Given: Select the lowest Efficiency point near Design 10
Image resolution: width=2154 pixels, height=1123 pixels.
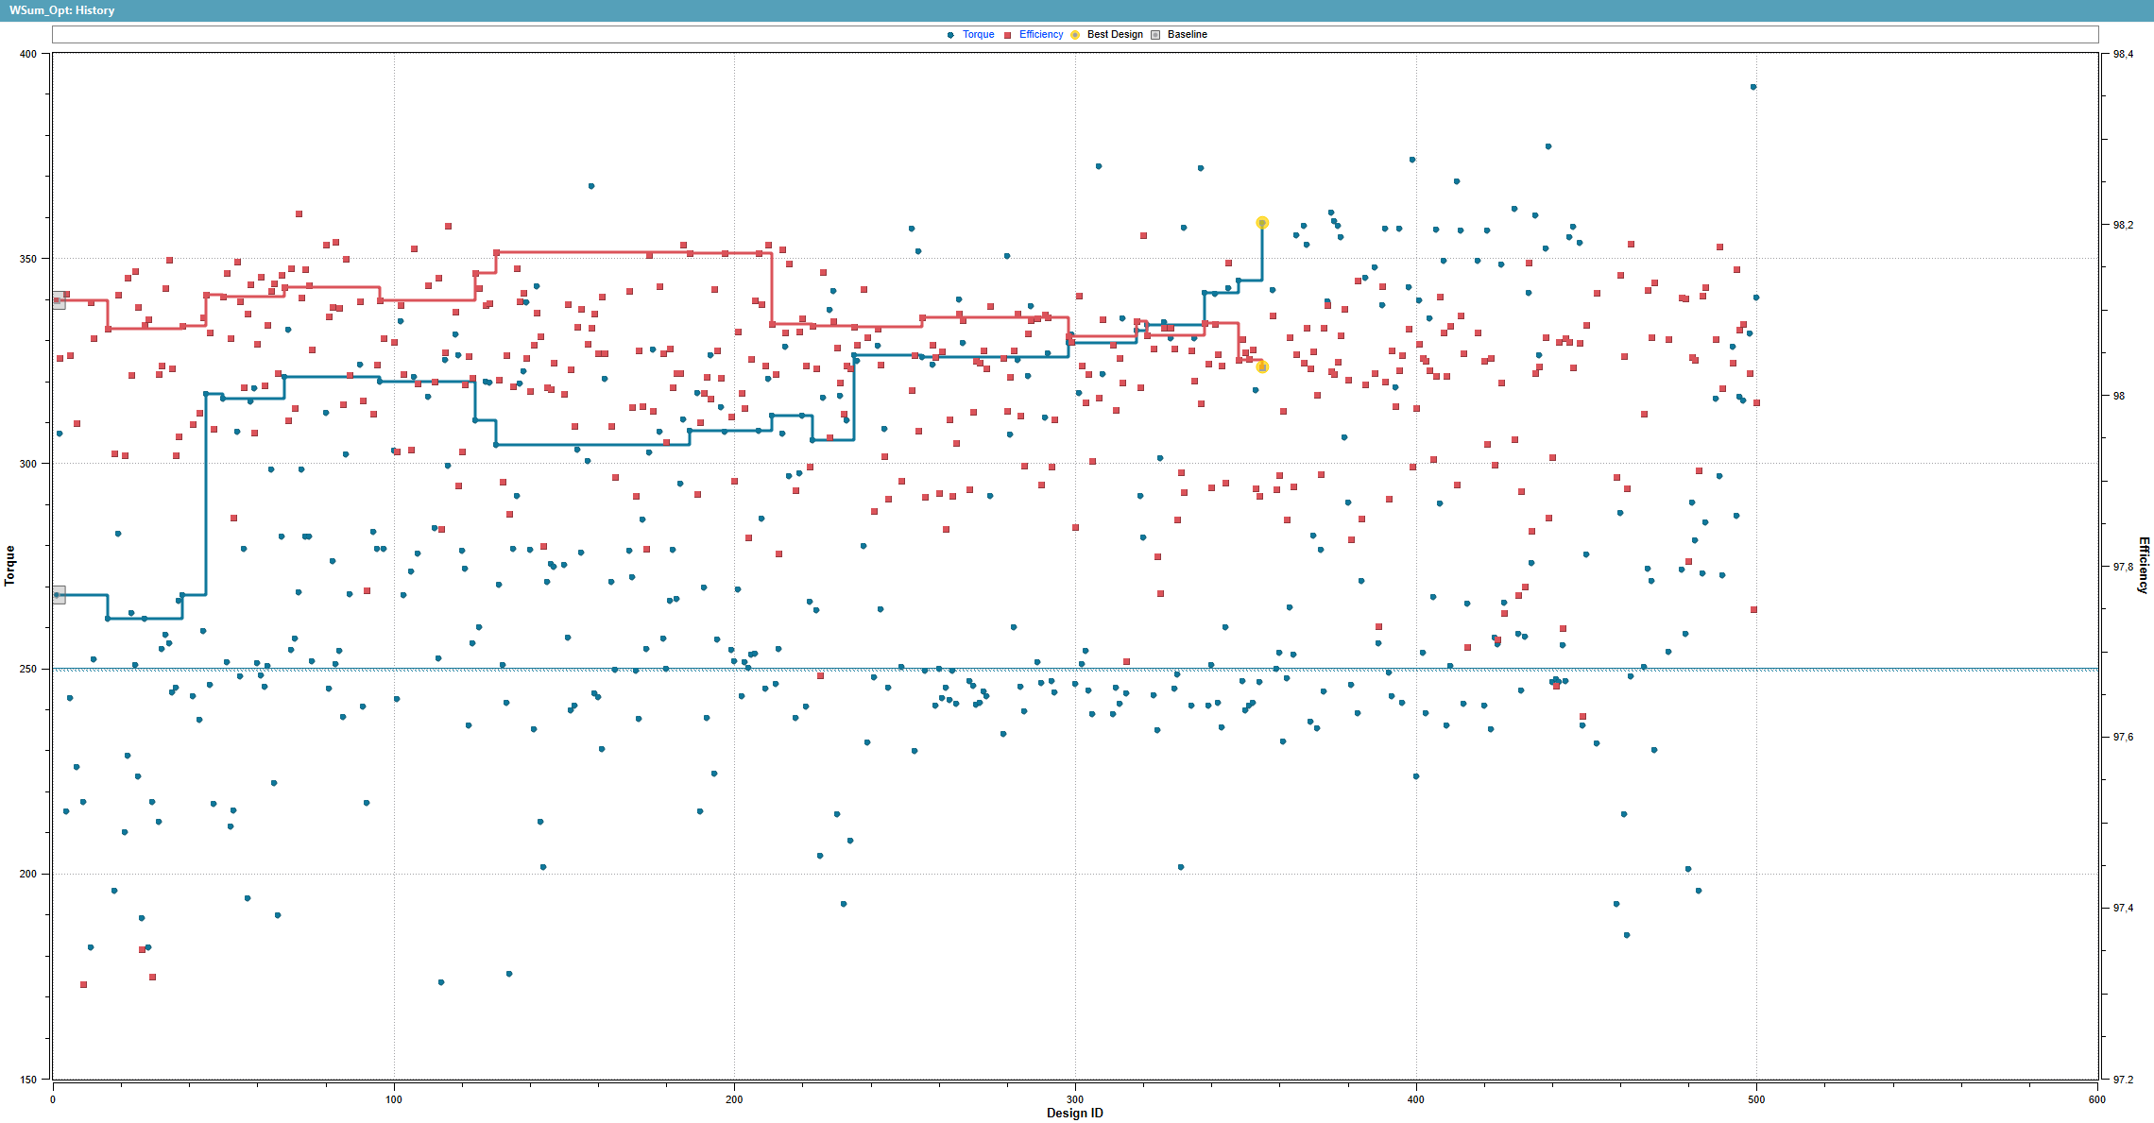Looking at the screenshot, I should click(x=83, y=984).
